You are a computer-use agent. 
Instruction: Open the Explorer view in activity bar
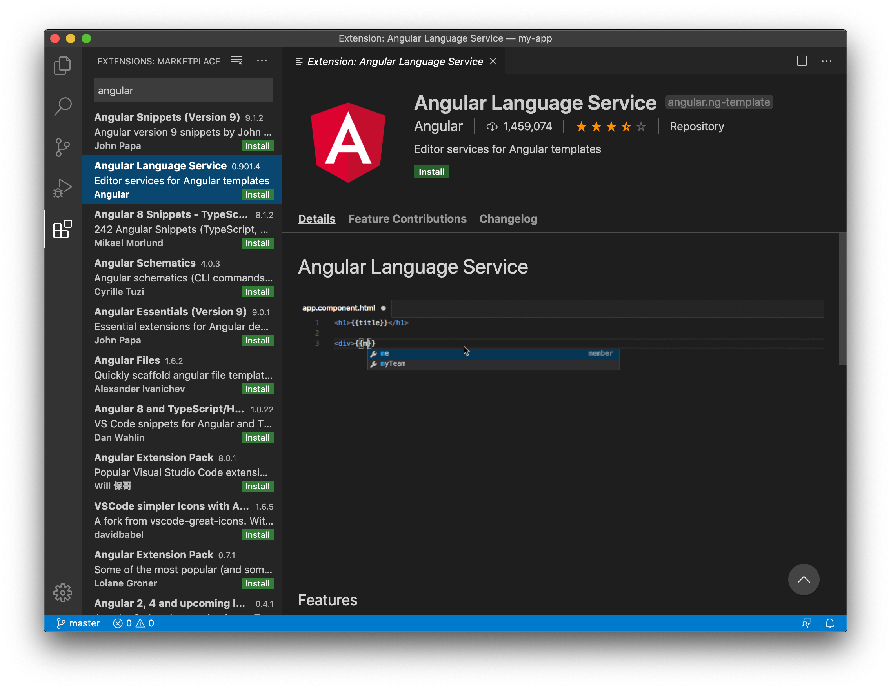coord(62,65)
